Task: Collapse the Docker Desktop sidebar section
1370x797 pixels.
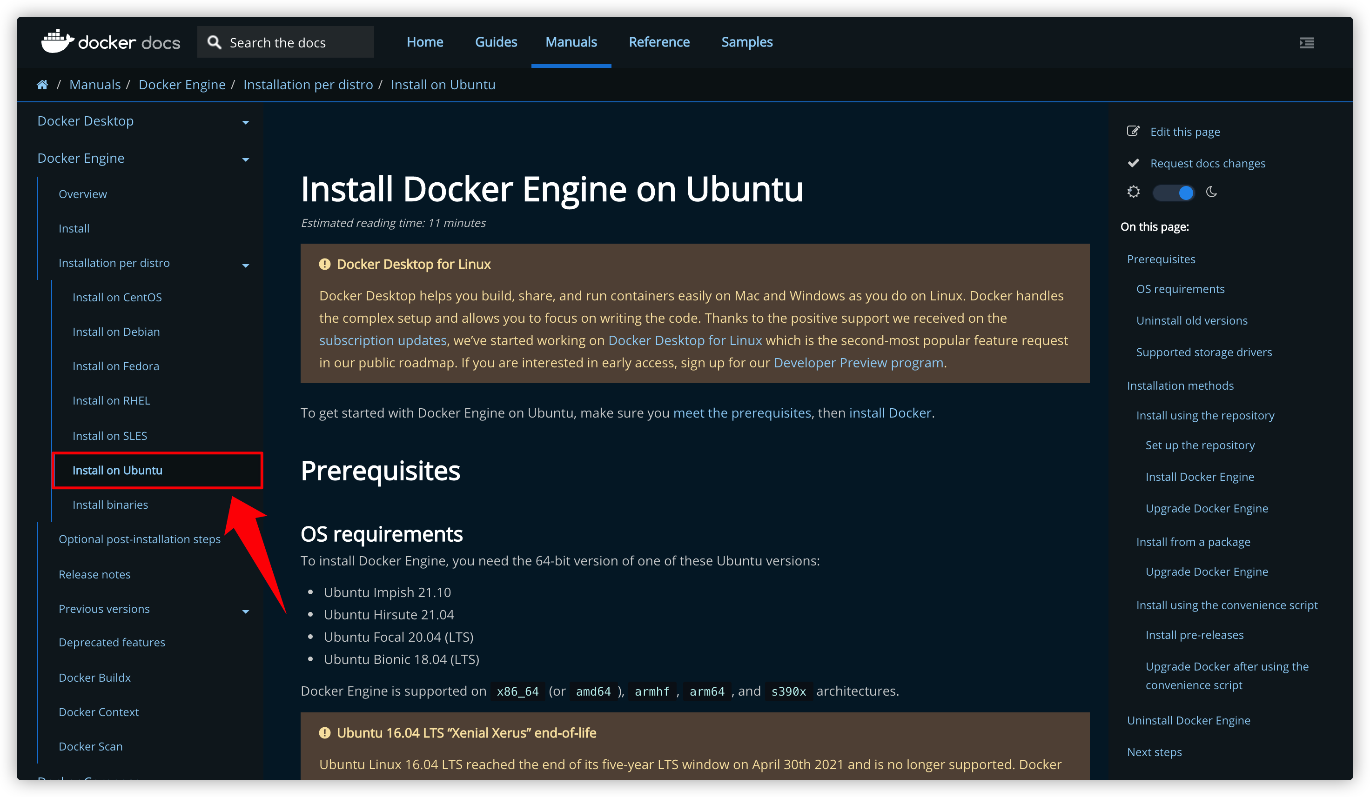Action: point(246,122)
